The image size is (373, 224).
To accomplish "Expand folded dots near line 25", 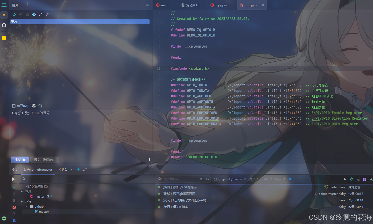I will [x=174, y=146].
